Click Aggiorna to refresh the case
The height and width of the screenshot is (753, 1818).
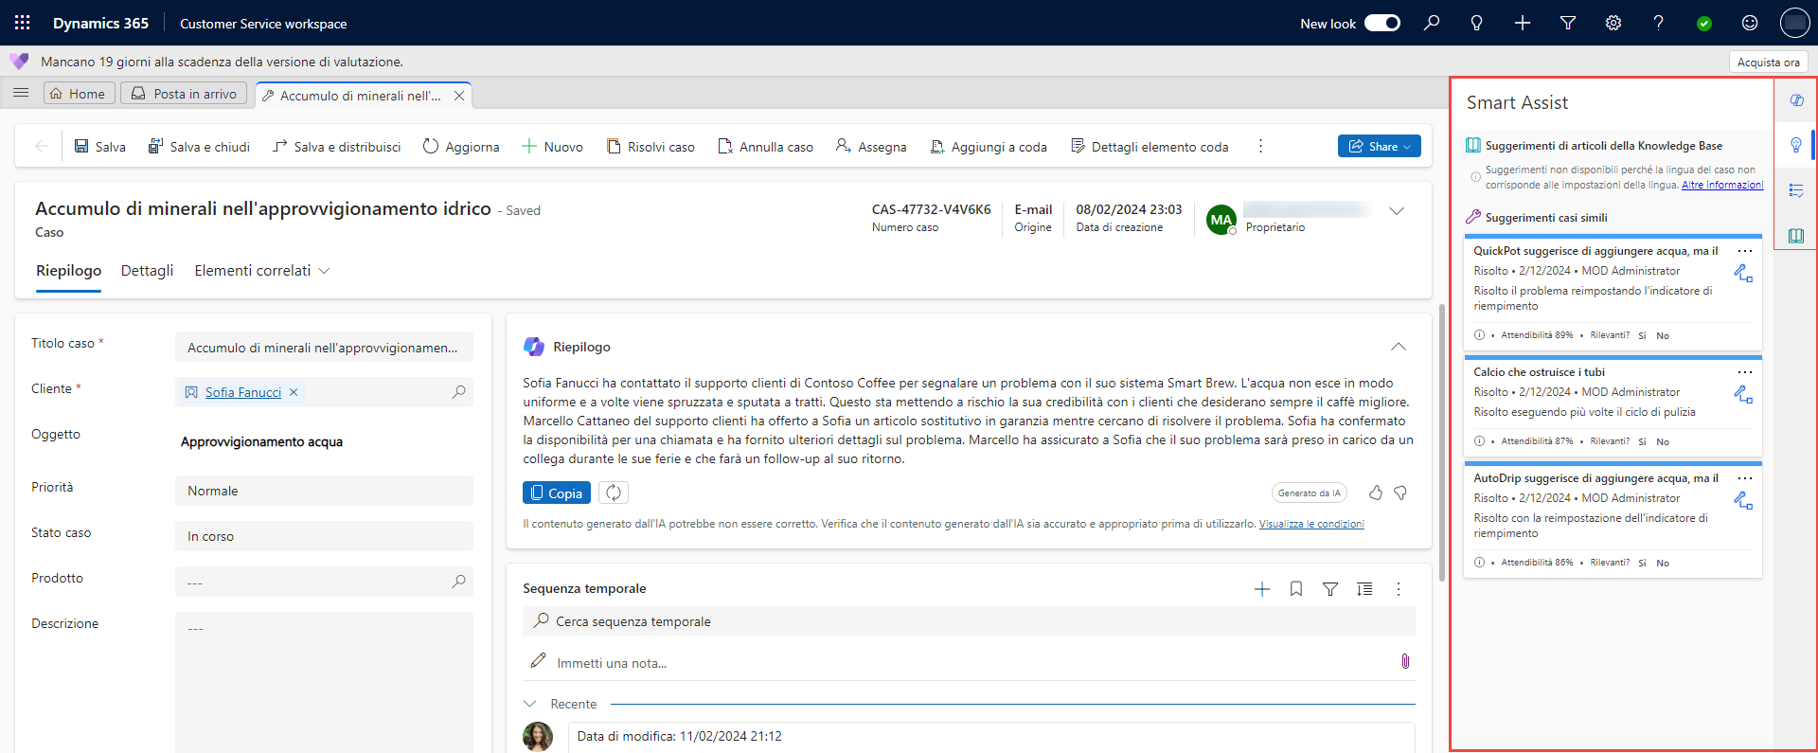coord(461,146)
